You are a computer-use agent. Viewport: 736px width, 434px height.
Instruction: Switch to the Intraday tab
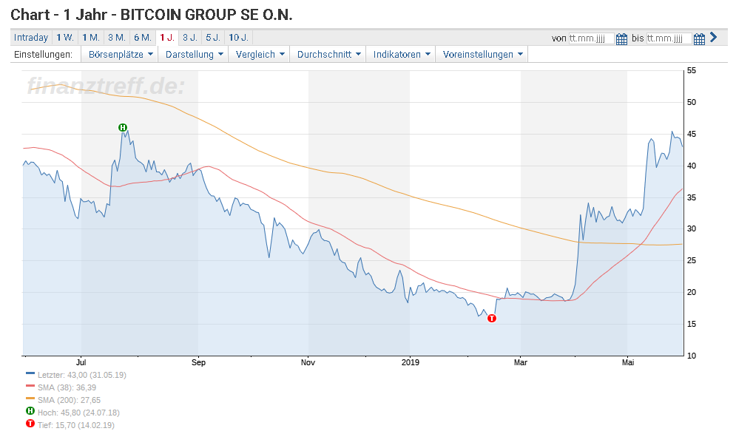[31, 38]
